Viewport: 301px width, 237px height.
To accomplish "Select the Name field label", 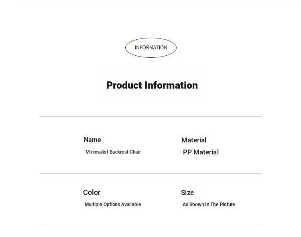I will pos(92,140).
